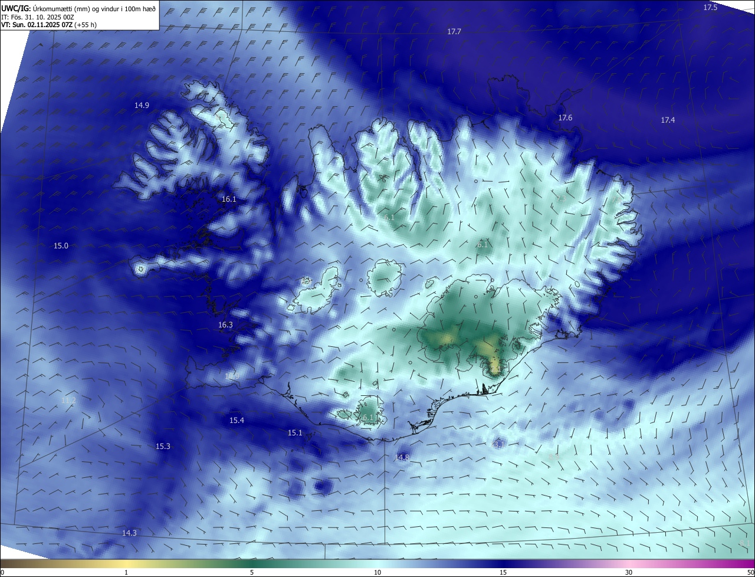Click the color scale tick label 10
This screenshot has height=577, width=755.
377,573
